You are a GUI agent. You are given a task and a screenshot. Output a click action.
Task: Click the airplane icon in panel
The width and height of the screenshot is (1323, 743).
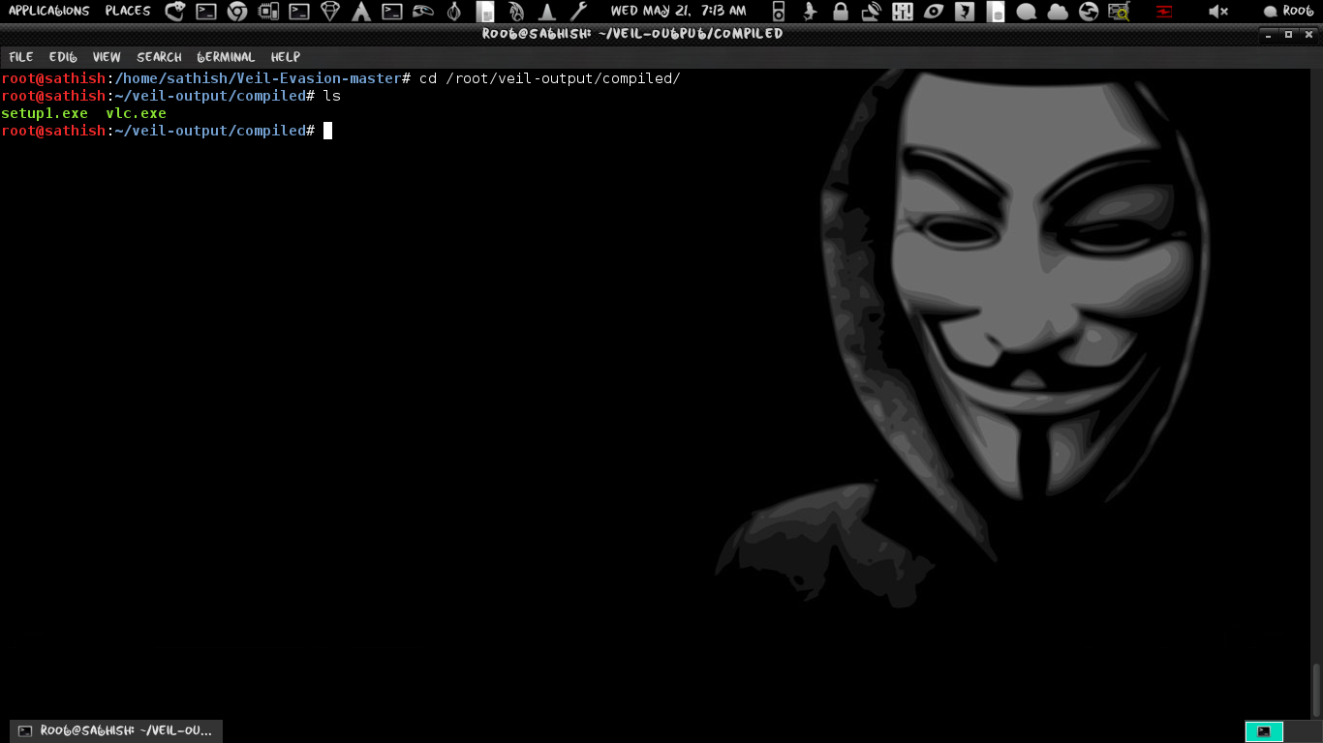(x=811, y=12)
